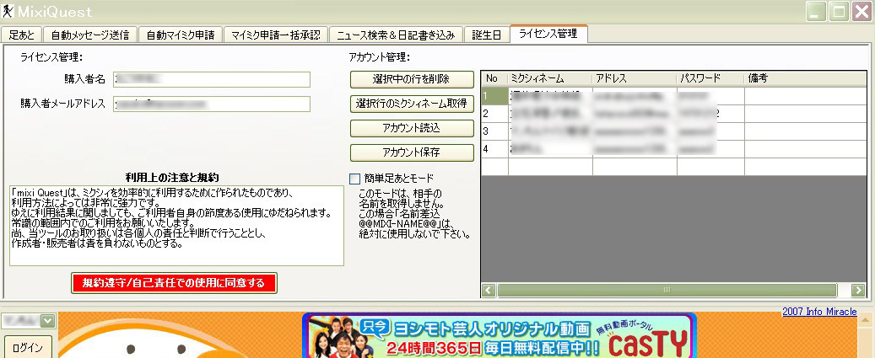Click the アカウント保存 button
This screenshot has height=358, width=875.
pyautogui.click(x=412, y=152)
